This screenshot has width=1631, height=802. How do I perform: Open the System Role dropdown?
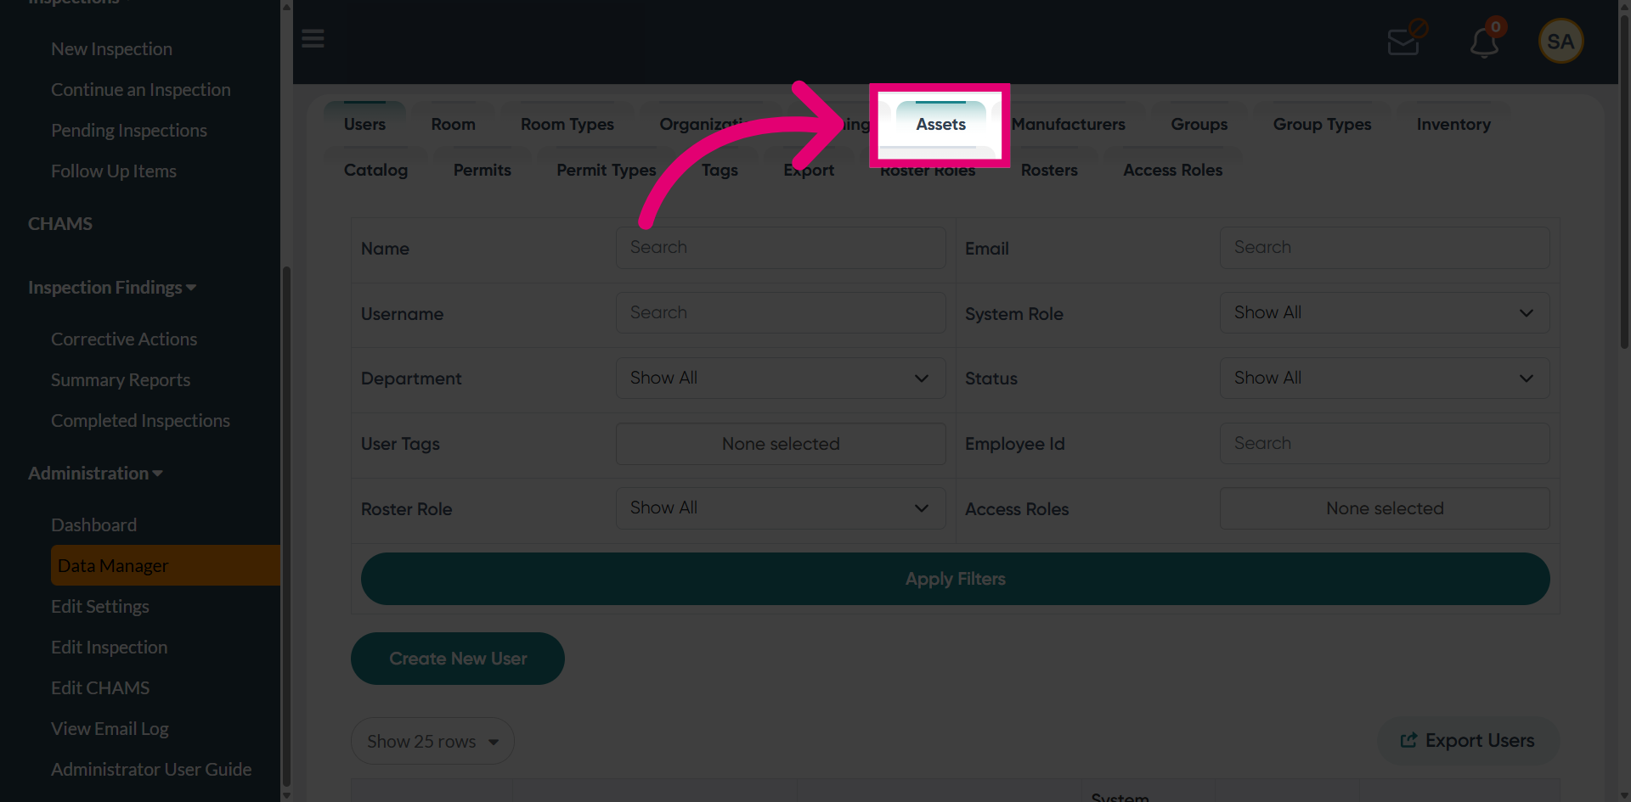click(x=1385, y=313)
